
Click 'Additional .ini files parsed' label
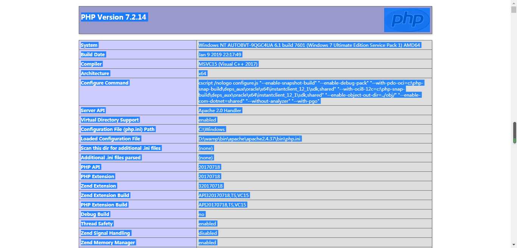click(111, 157)
